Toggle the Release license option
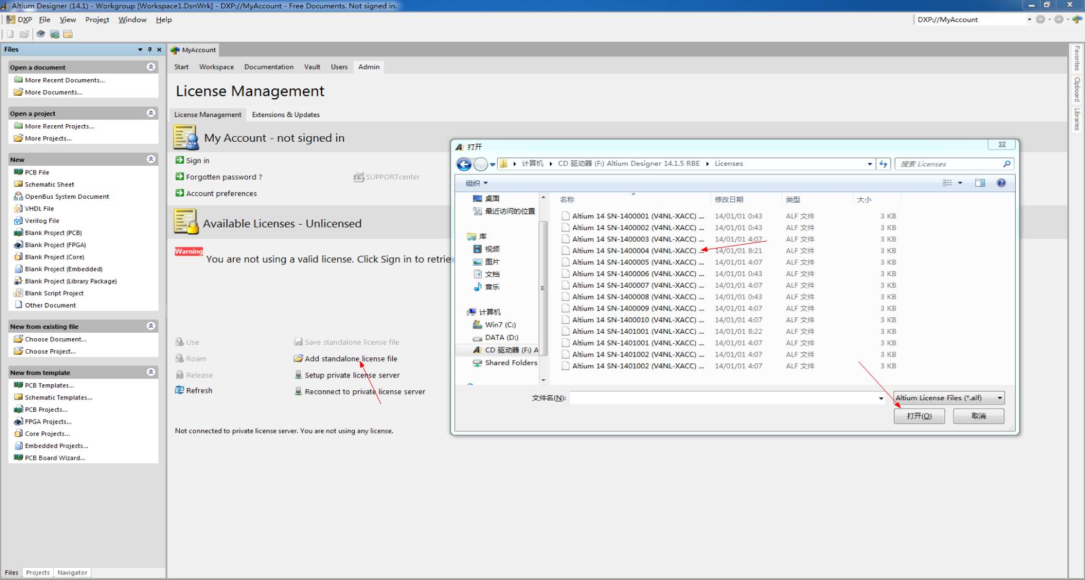 click(x=198, y=374)
